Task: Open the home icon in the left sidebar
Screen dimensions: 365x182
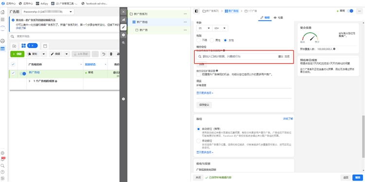Action: pyautogui.click(x=2, y=12)
